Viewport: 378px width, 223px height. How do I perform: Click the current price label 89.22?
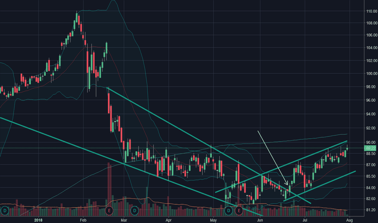(x=371, y=148)
